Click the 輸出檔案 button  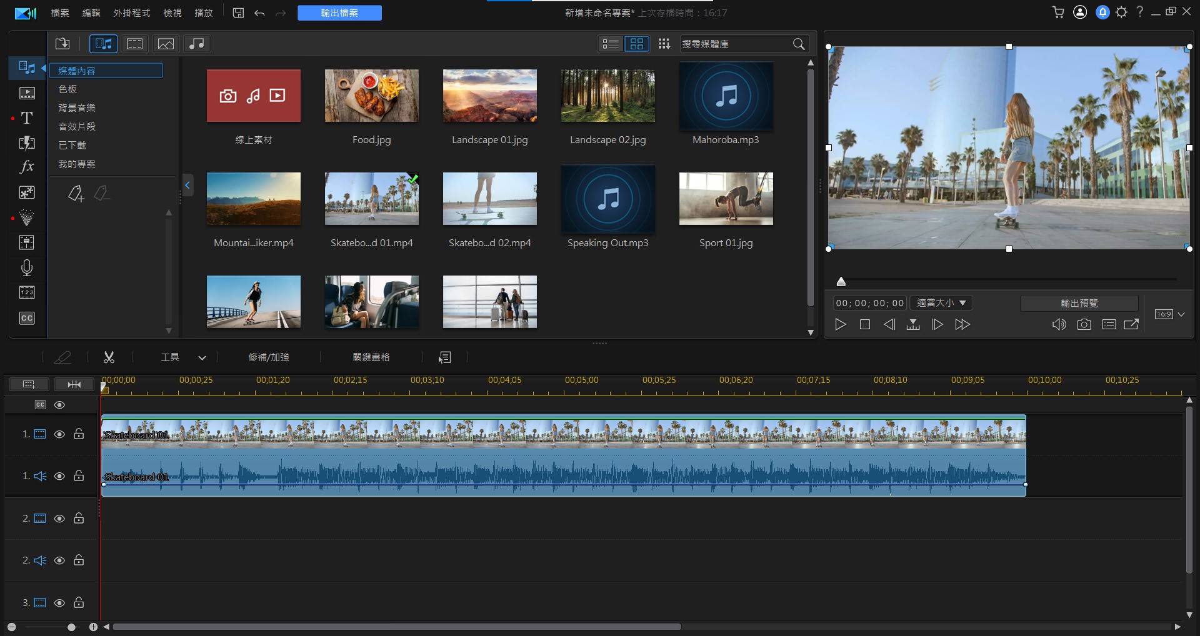point(339,12)
